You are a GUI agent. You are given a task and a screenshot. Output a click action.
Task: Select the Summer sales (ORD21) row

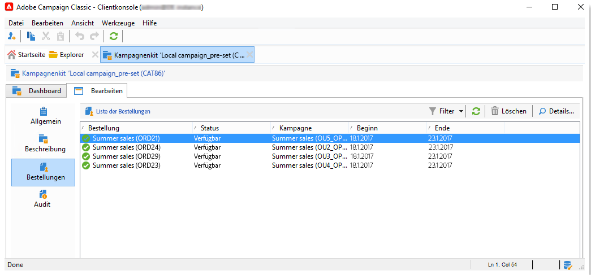click(330, 138)
